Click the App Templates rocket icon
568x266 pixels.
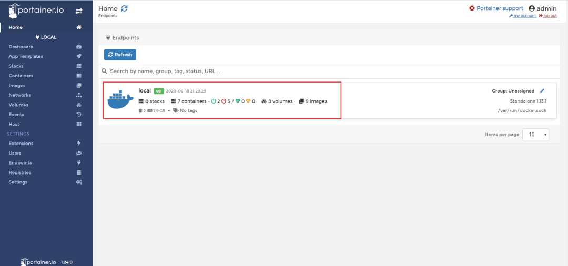(79, 56)
